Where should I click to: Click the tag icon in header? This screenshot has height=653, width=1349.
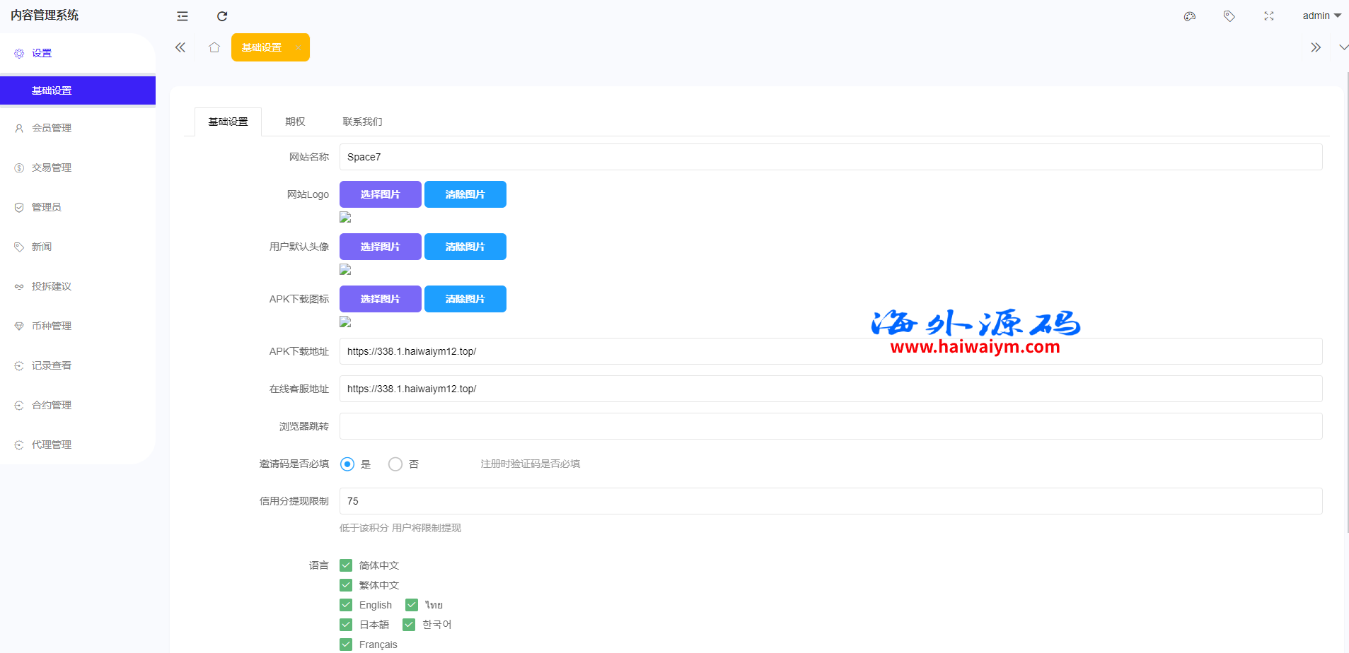[1229, 16]
